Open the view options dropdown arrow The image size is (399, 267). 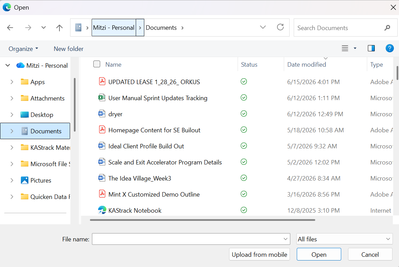355,48
